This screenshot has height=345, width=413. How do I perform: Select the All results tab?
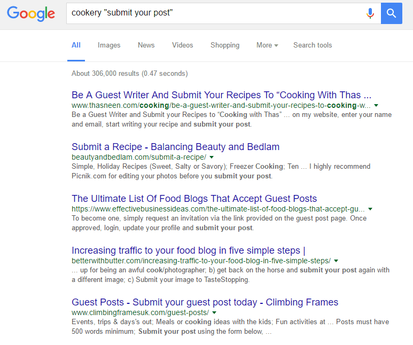tap(76, 45)
